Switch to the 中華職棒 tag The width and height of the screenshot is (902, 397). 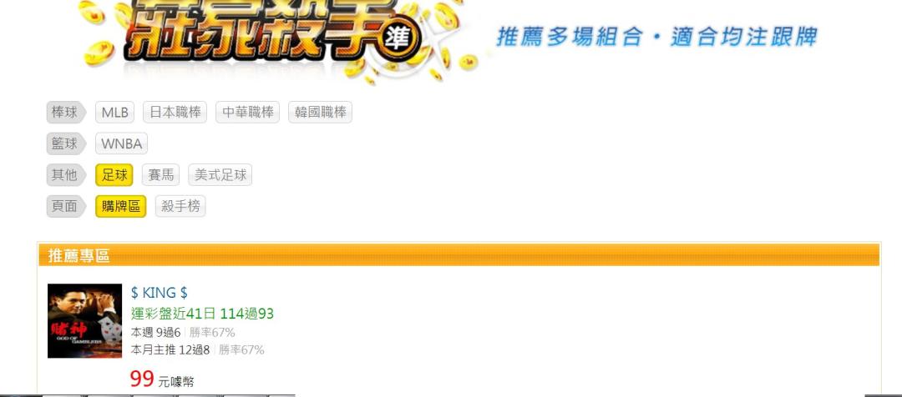click(x=248, y=113)
